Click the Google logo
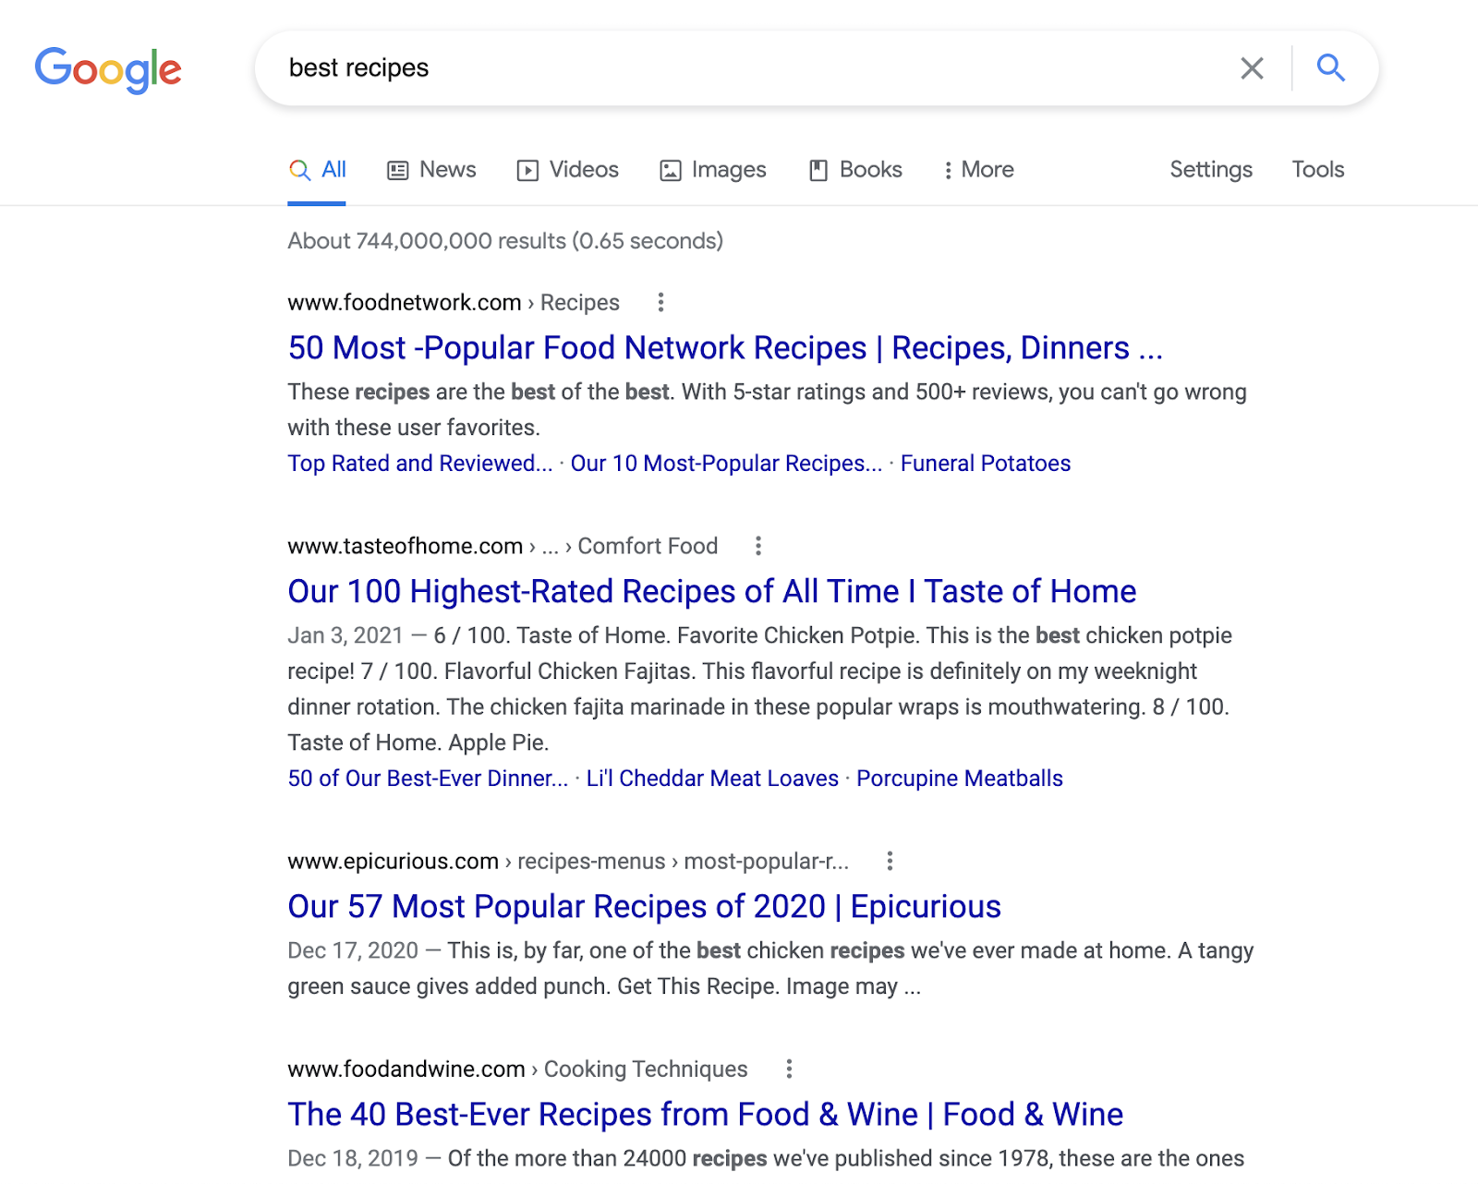1478x1184 pixels. click(108, 69)
